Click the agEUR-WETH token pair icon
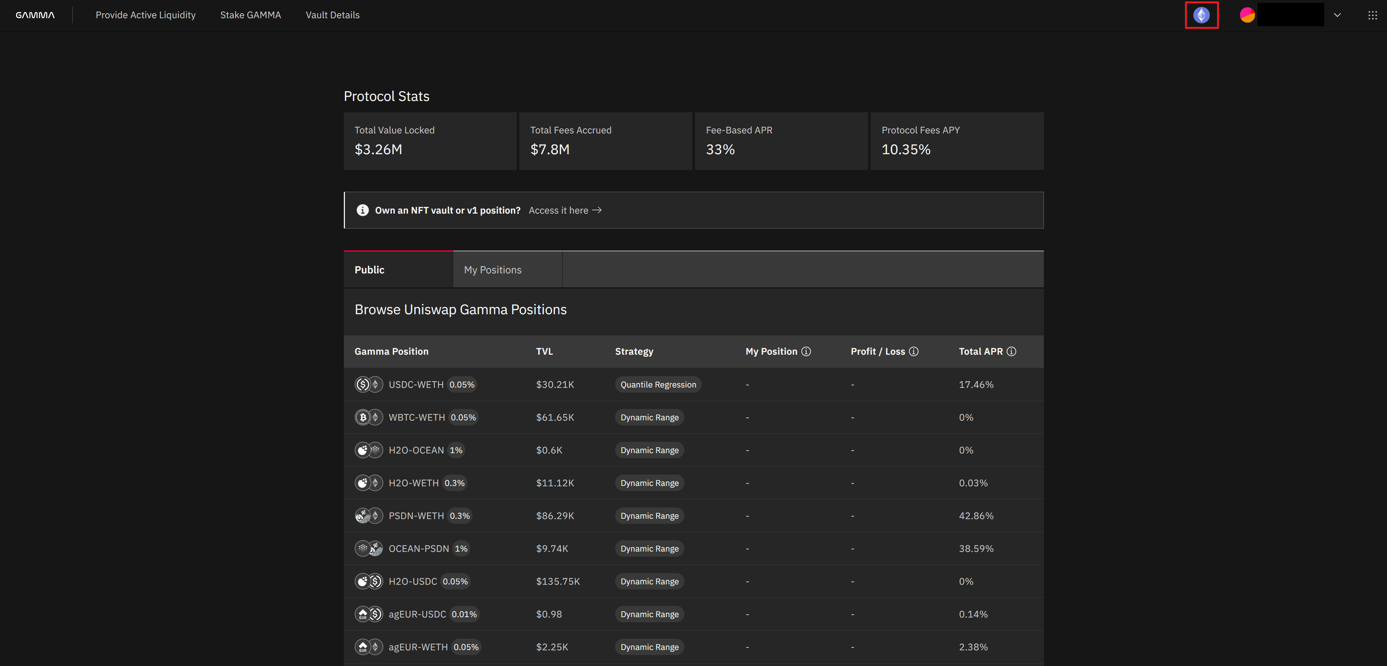Screen dimensions: 1387x666 click(369, 647)
